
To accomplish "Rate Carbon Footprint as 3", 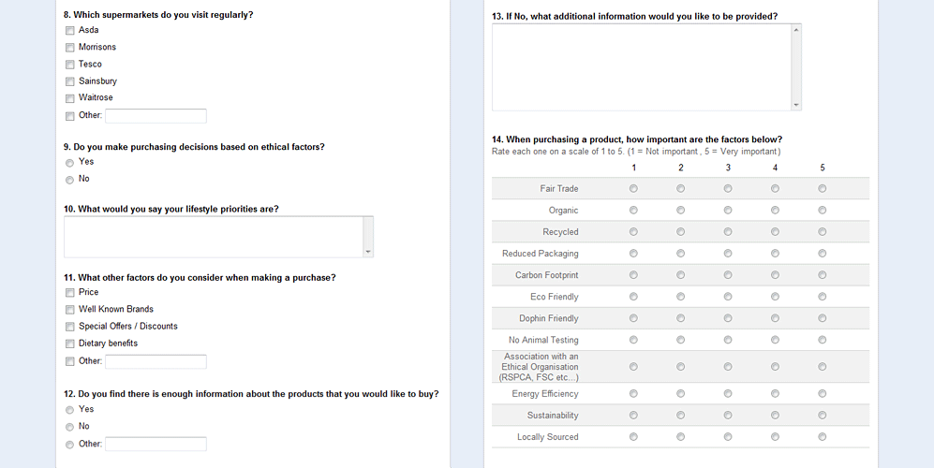I will click(x=728, y=275).
